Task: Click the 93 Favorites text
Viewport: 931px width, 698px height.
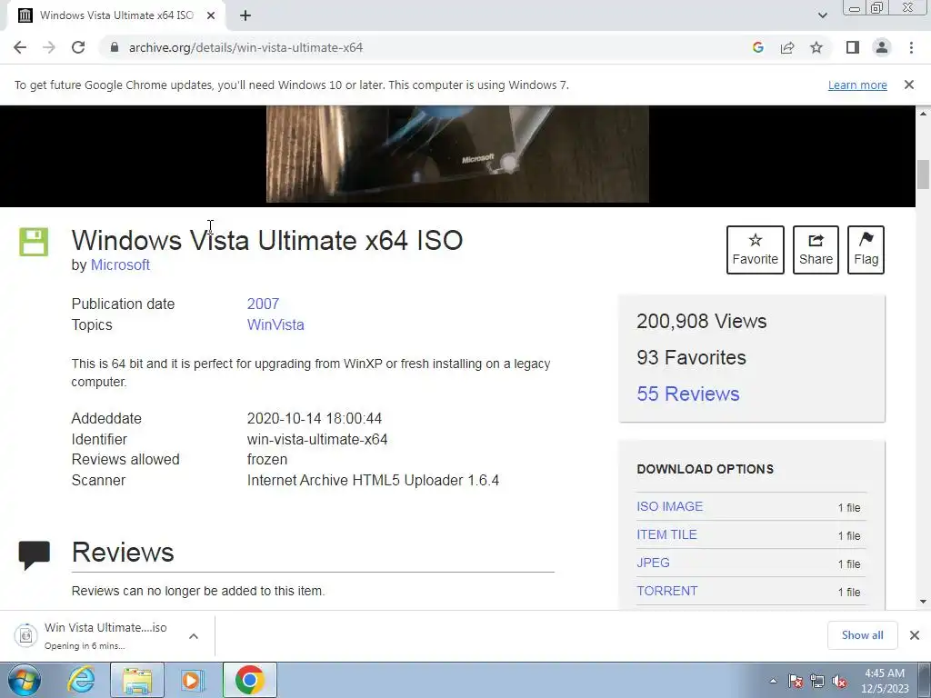Action: (691, 357)
